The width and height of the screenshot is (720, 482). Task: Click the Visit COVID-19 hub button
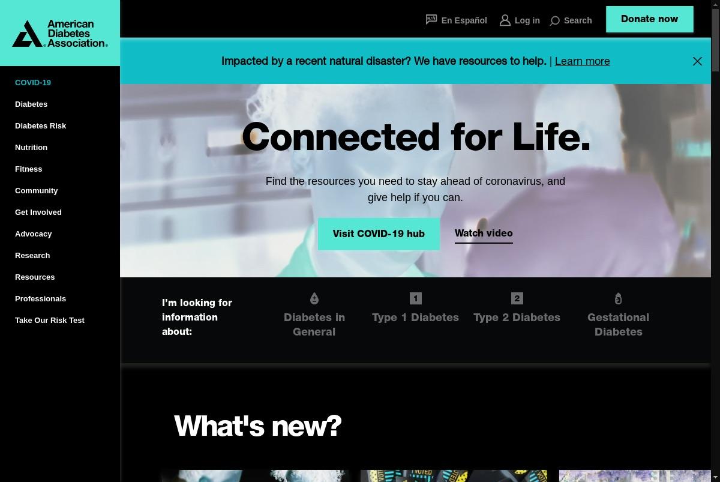point(379,233)
